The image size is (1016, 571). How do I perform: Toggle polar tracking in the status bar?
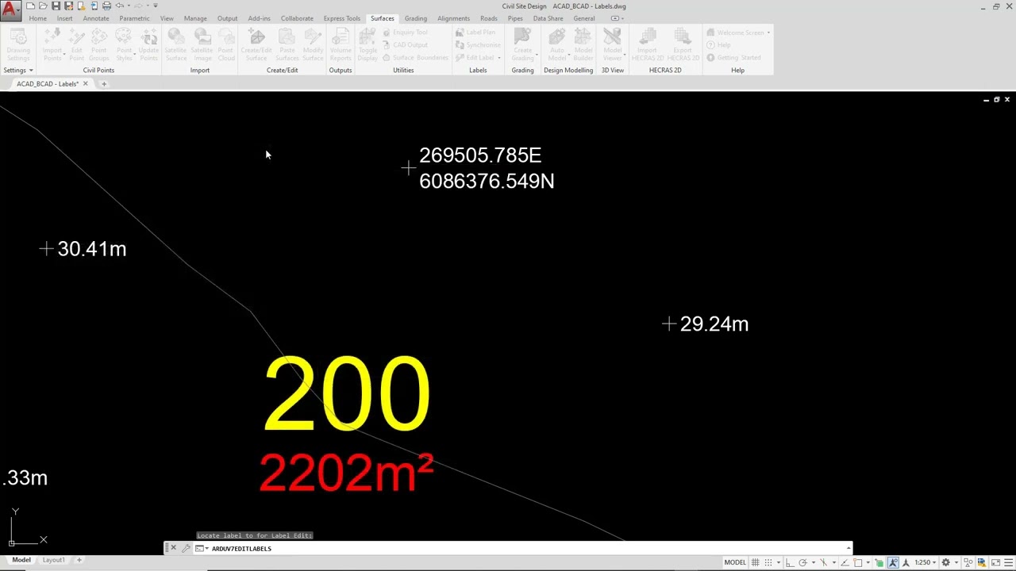point(802,562)
